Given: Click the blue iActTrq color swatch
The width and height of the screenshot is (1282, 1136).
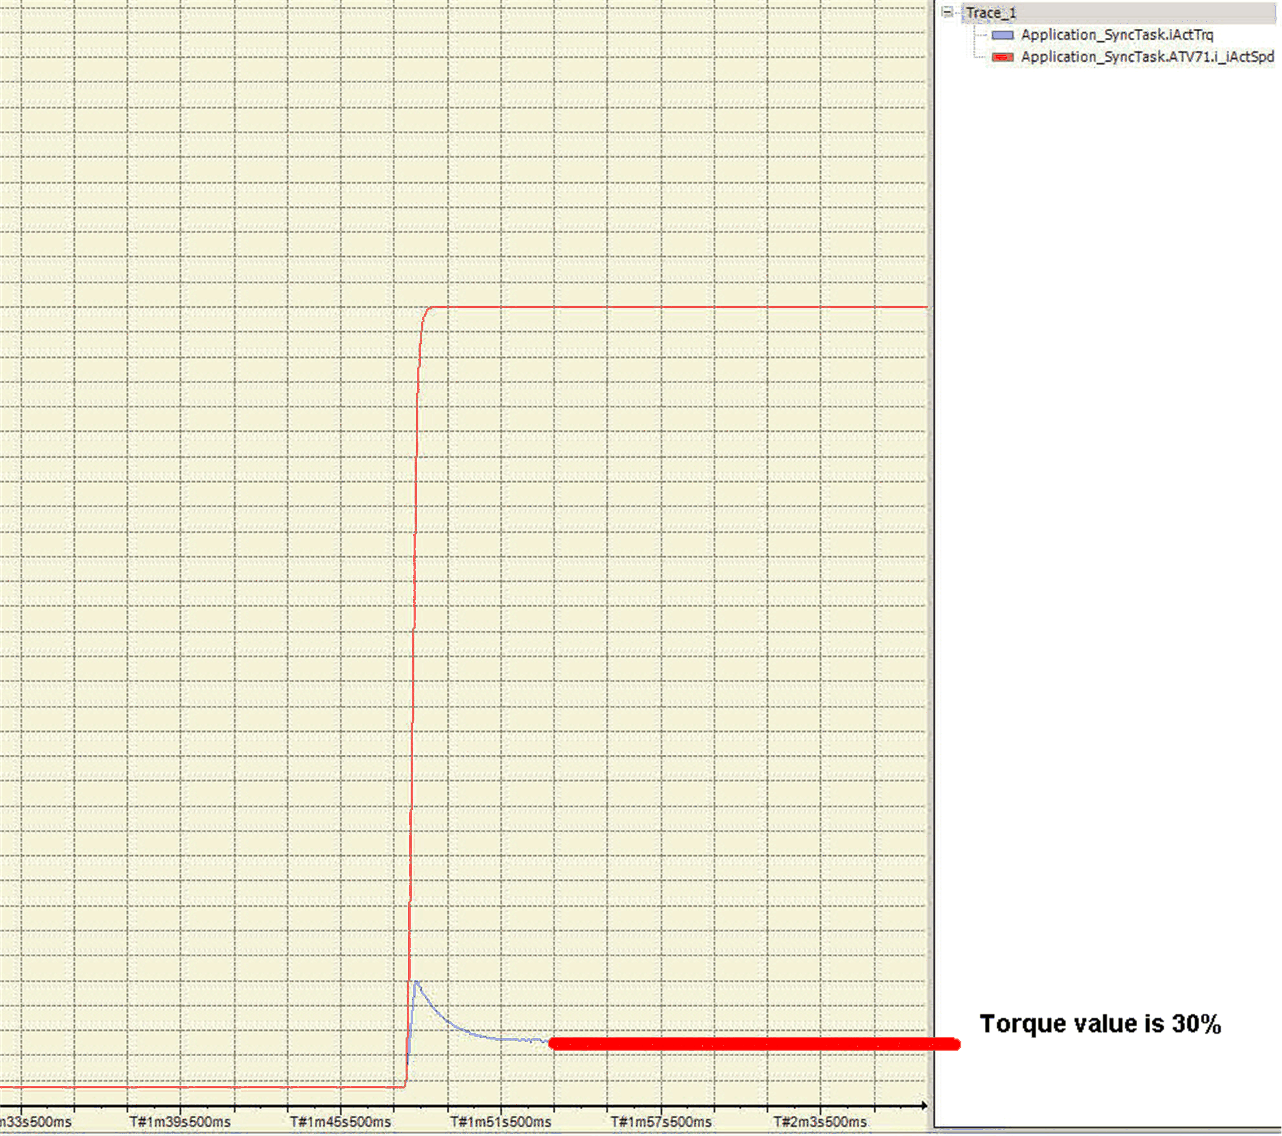Looking at the screenshot, I should pyautogui.click(x=1002, y=35).
